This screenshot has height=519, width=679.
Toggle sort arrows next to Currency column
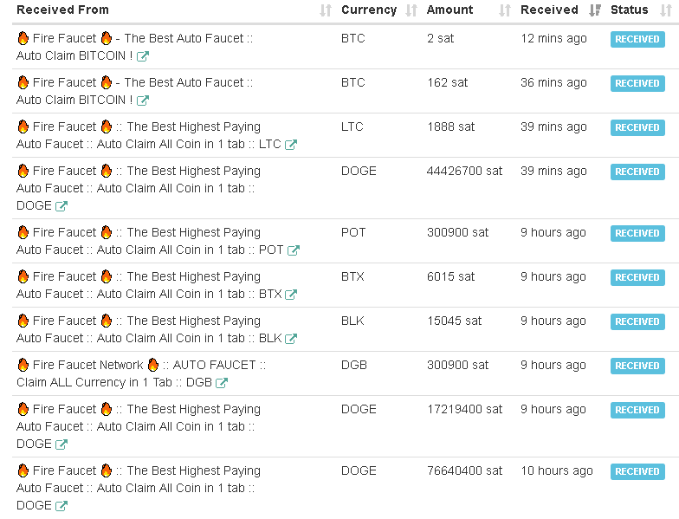pos(411,10)
